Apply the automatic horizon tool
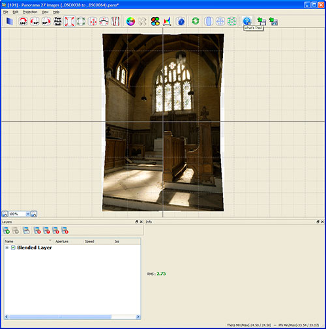This screenshot has width=326, height=329. [104, 21]
